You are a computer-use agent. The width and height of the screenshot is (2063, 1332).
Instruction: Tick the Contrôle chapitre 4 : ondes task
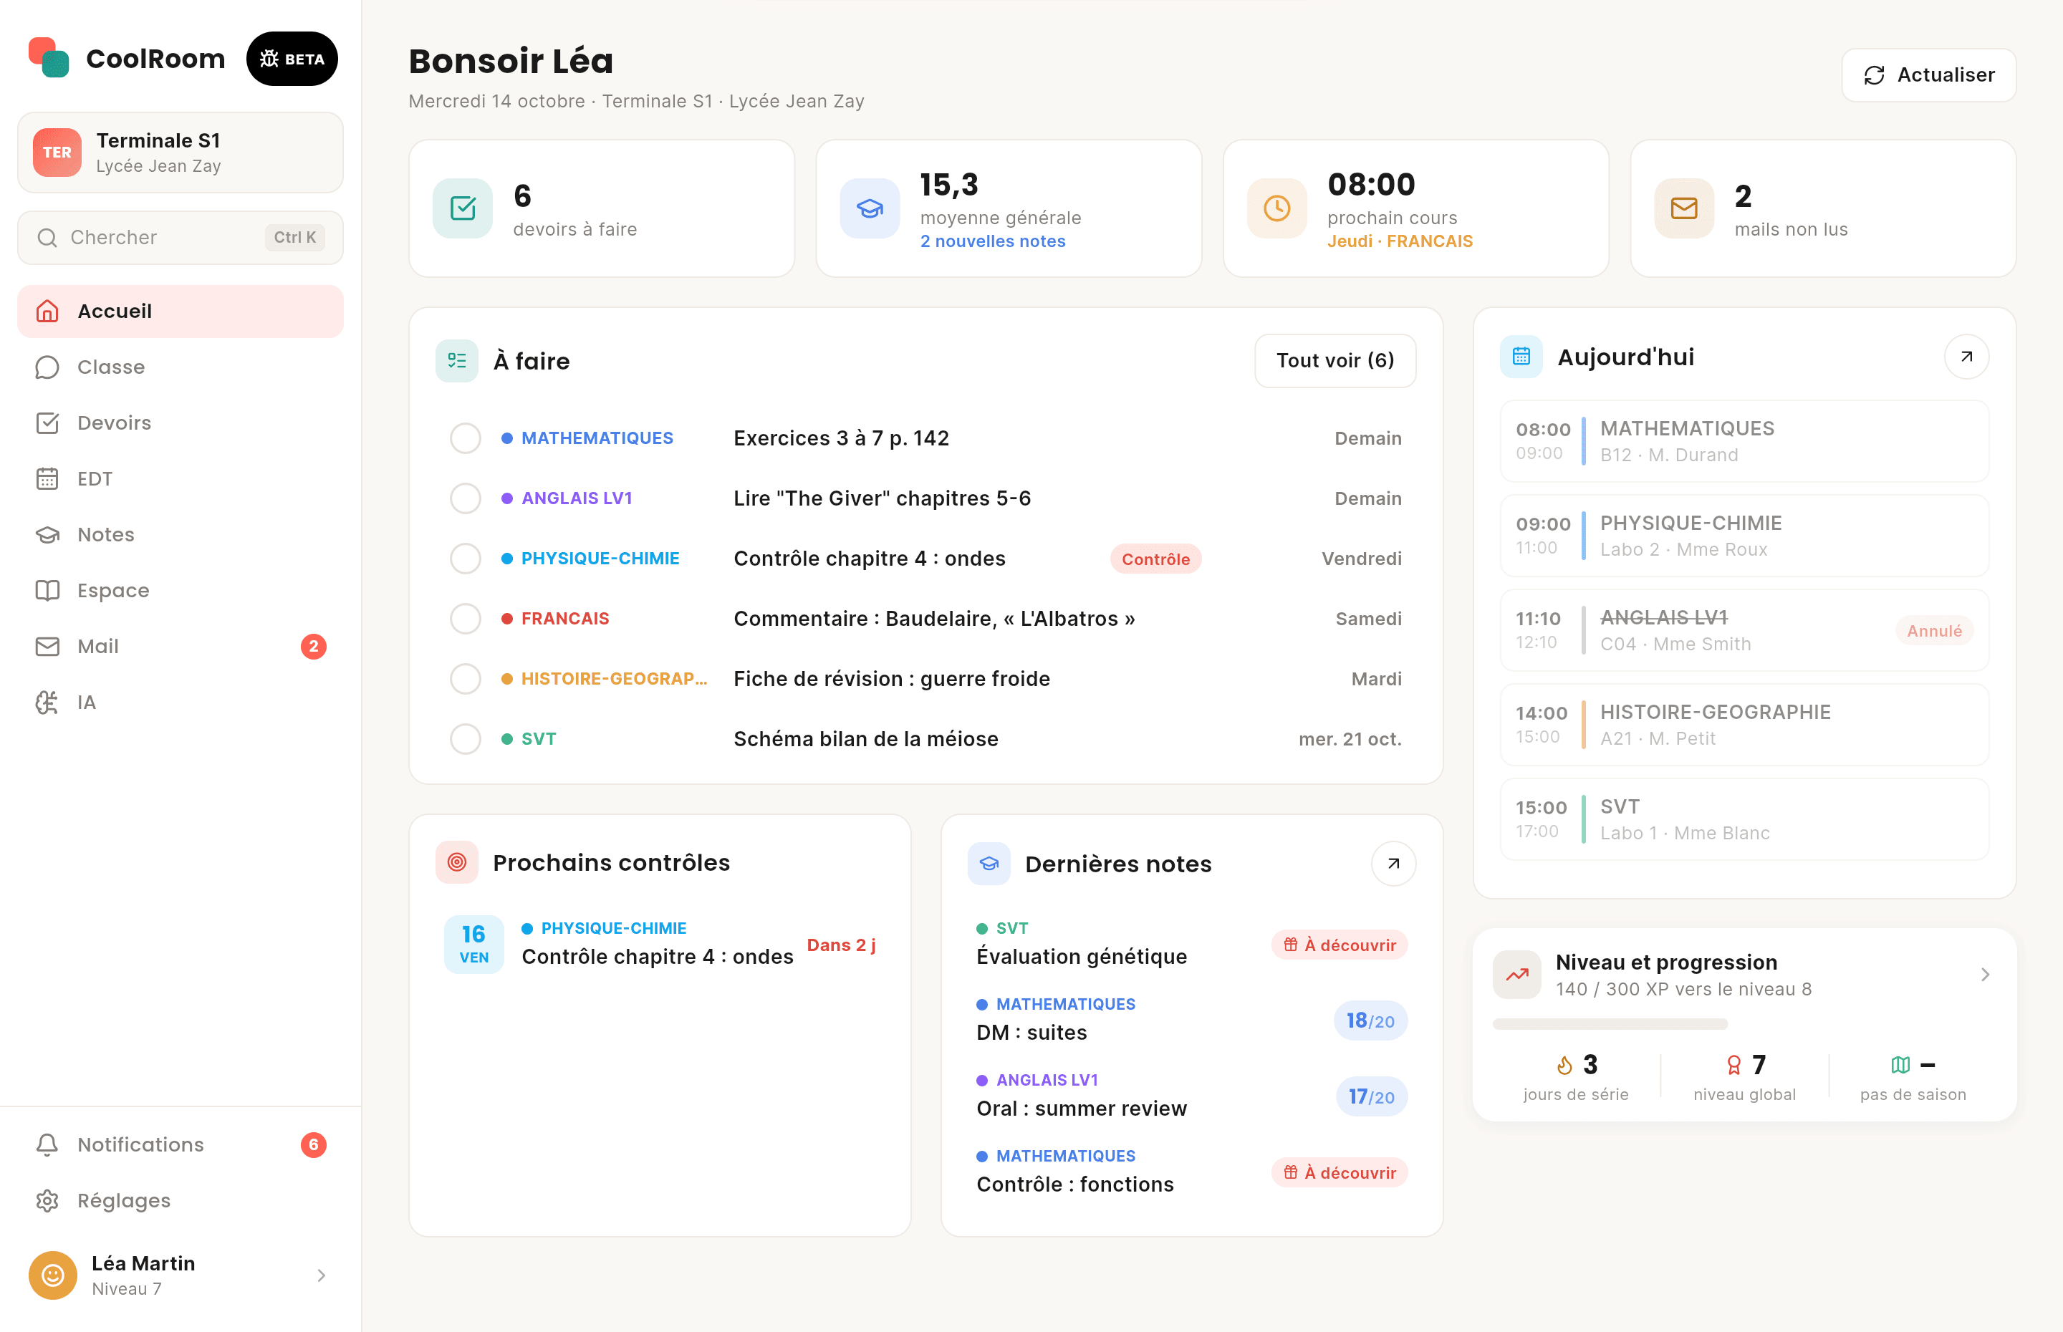pyautogui.click(x=466, y=559)
